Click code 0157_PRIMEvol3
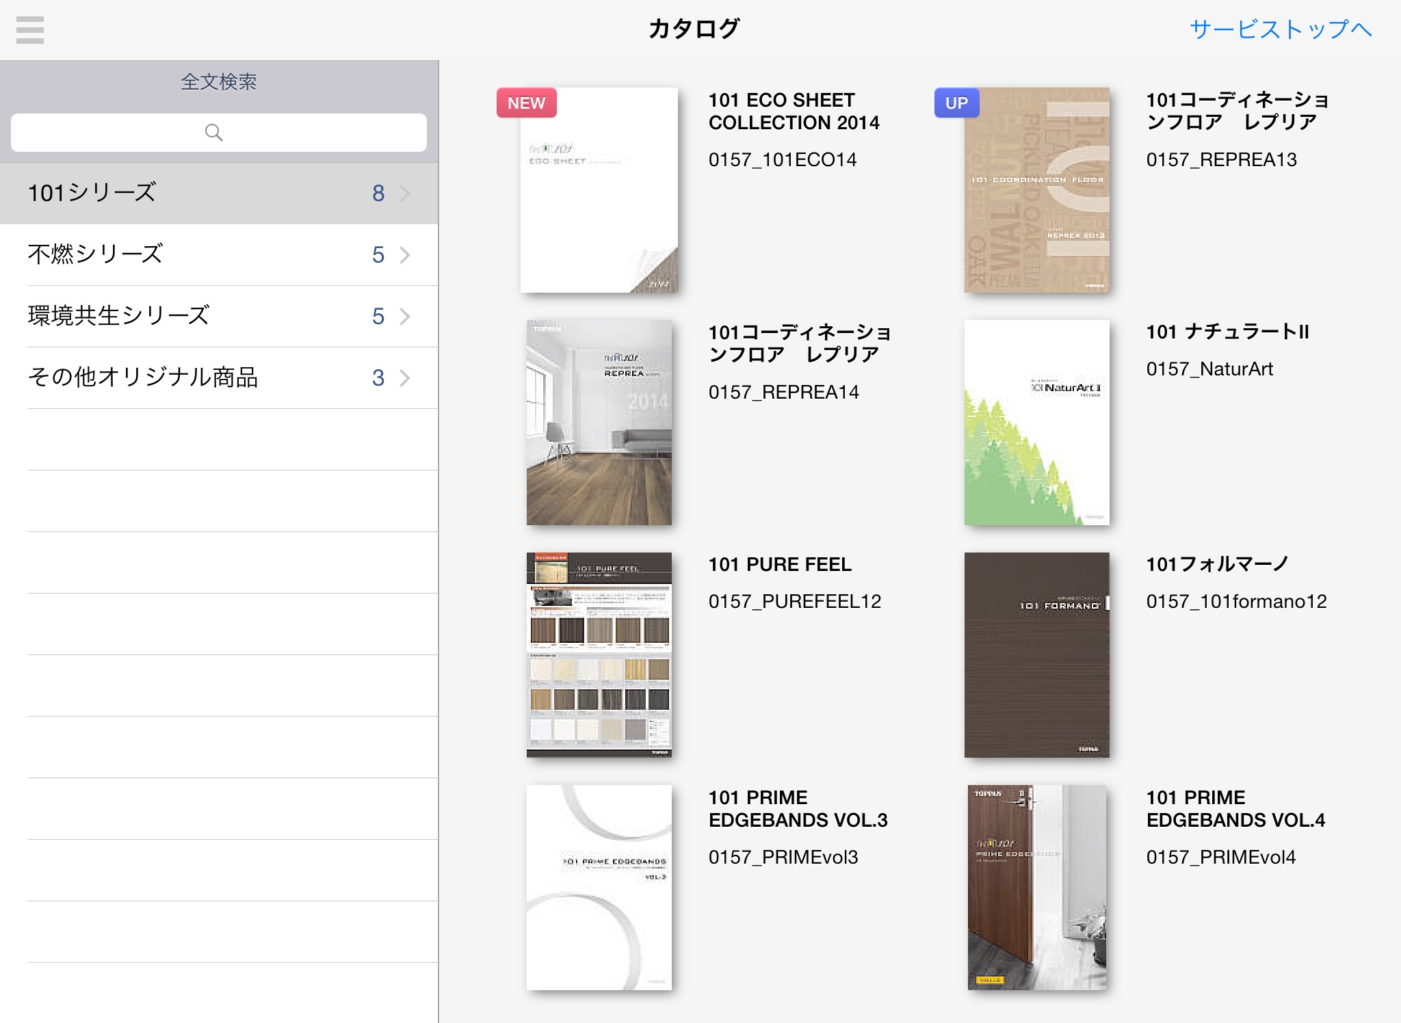 (783, 858)
